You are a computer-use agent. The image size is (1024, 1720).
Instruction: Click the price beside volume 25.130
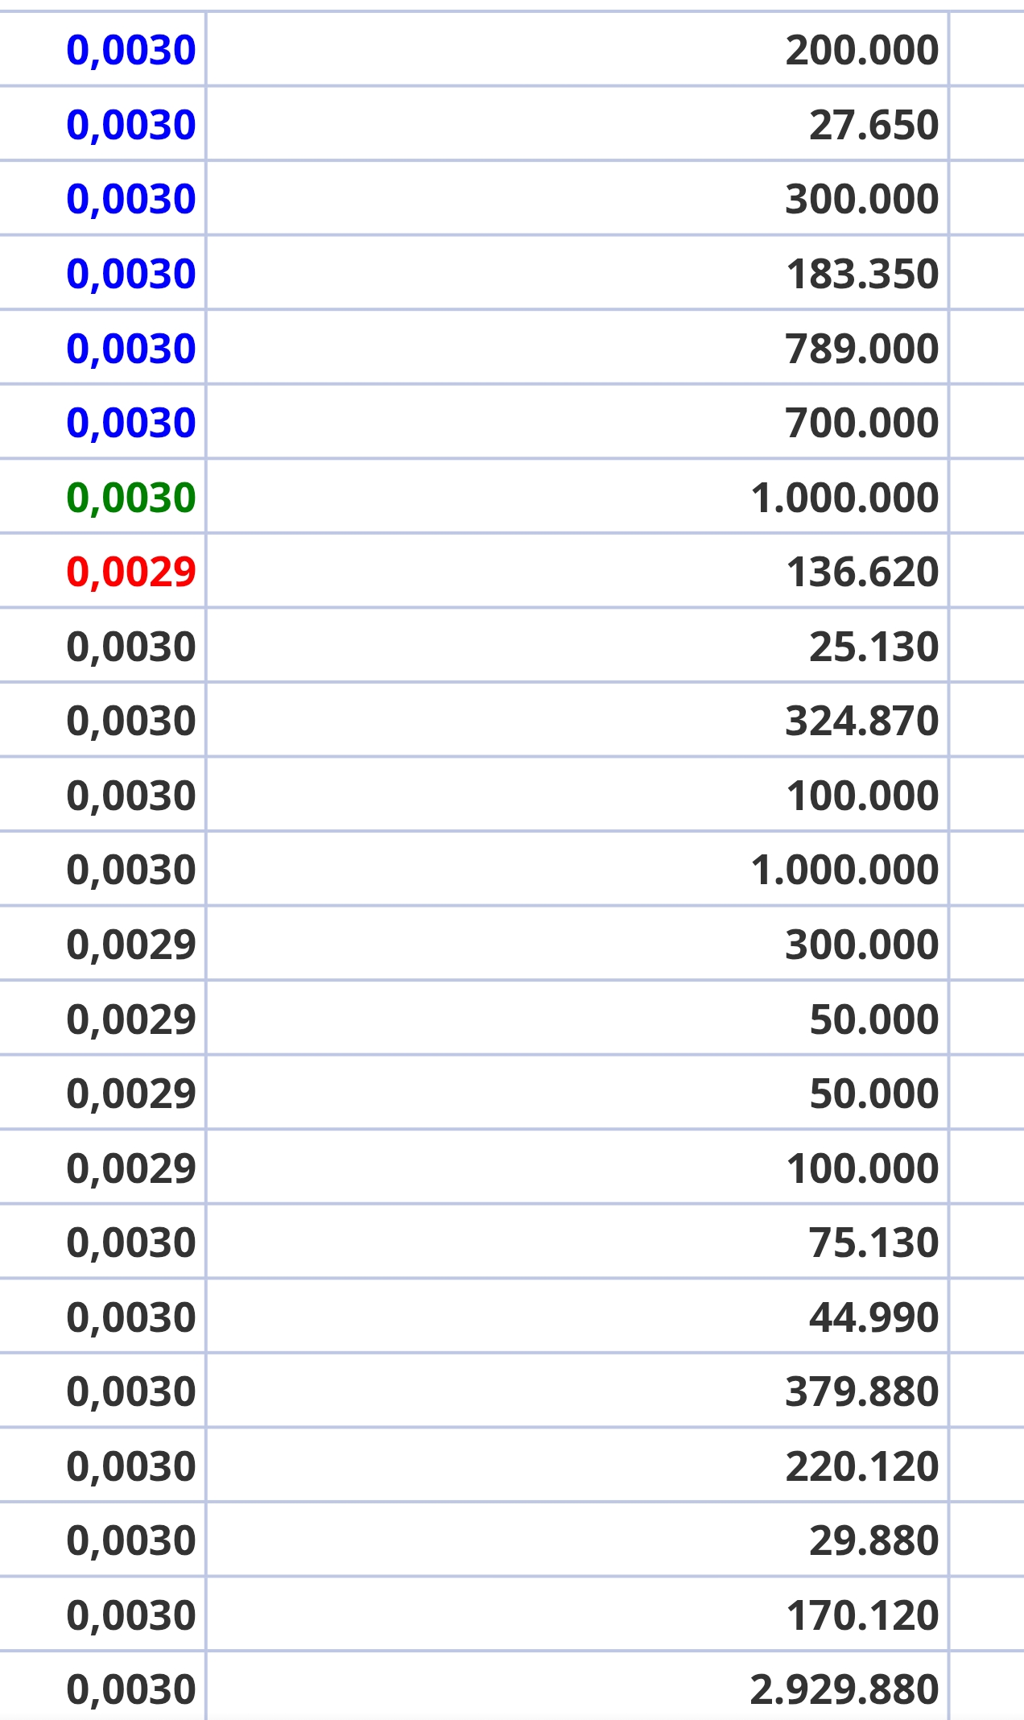coord(131,647)
